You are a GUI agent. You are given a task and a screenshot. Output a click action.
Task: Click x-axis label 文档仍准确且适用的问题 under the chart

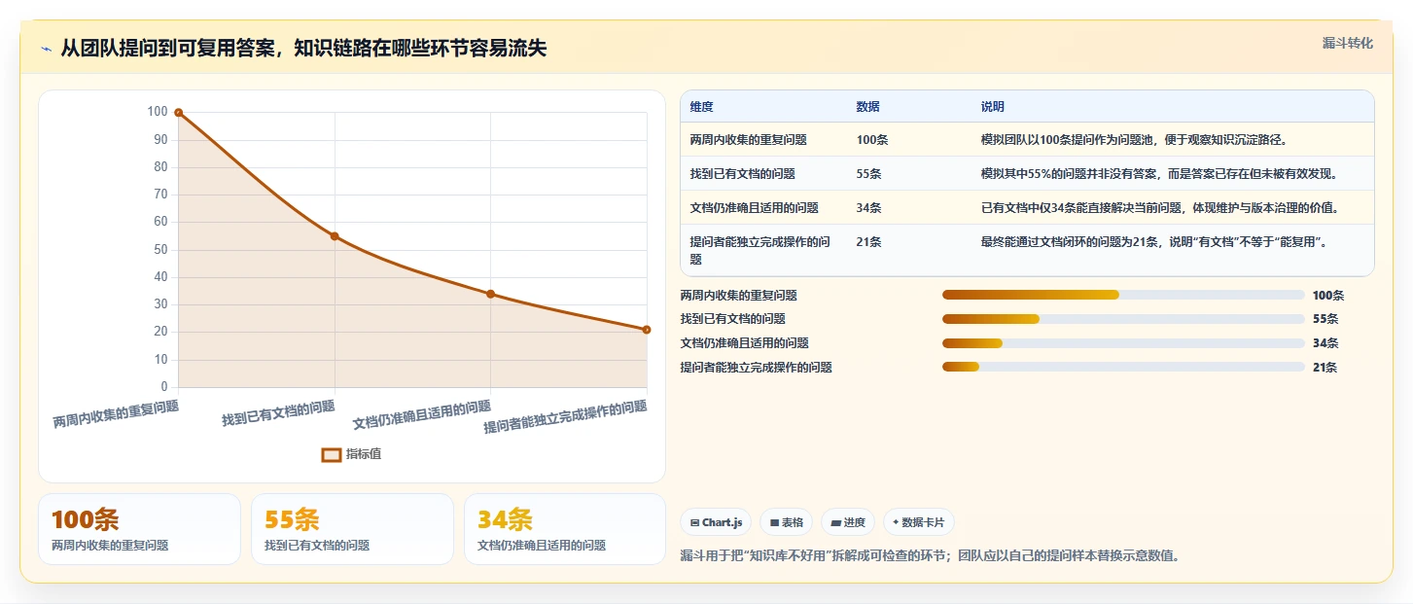pos(422,415)
